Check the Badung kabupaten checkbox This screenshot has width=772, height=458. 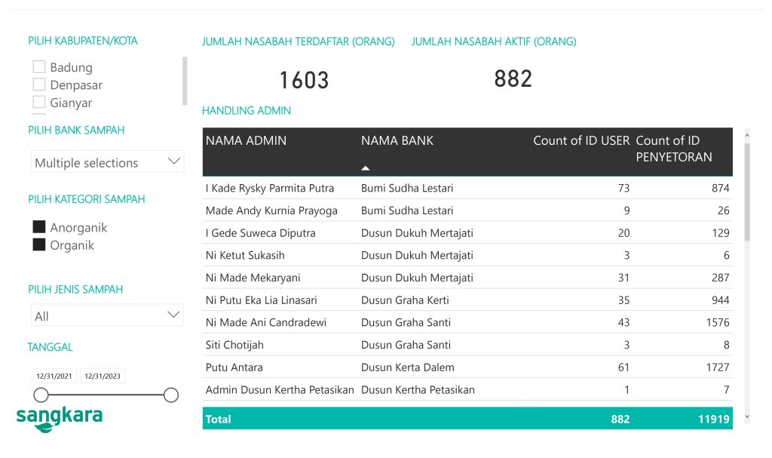coord(38,66)
